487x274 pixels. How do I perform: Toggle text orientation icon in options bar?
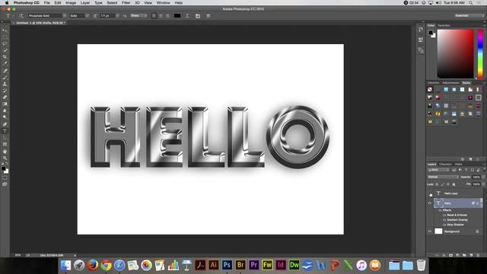point(21,16)
